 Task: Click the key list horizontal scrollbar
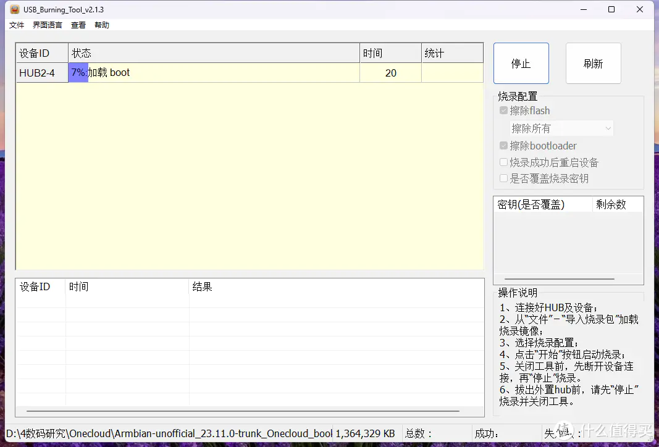coord(560,278)
